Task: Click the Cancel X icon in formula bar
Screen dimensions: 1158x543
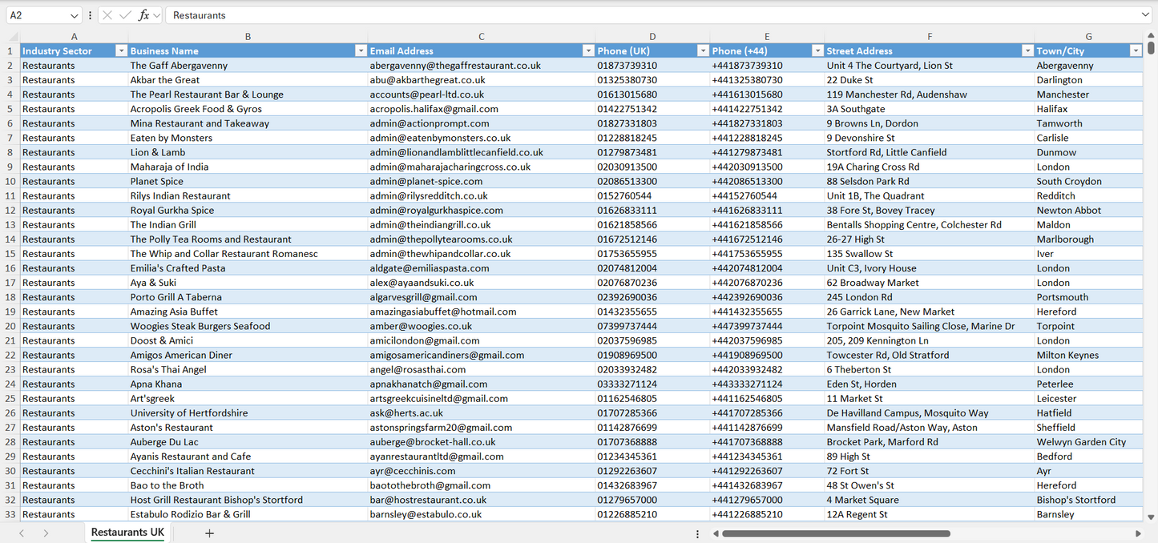Action: [x=107, y=15]
